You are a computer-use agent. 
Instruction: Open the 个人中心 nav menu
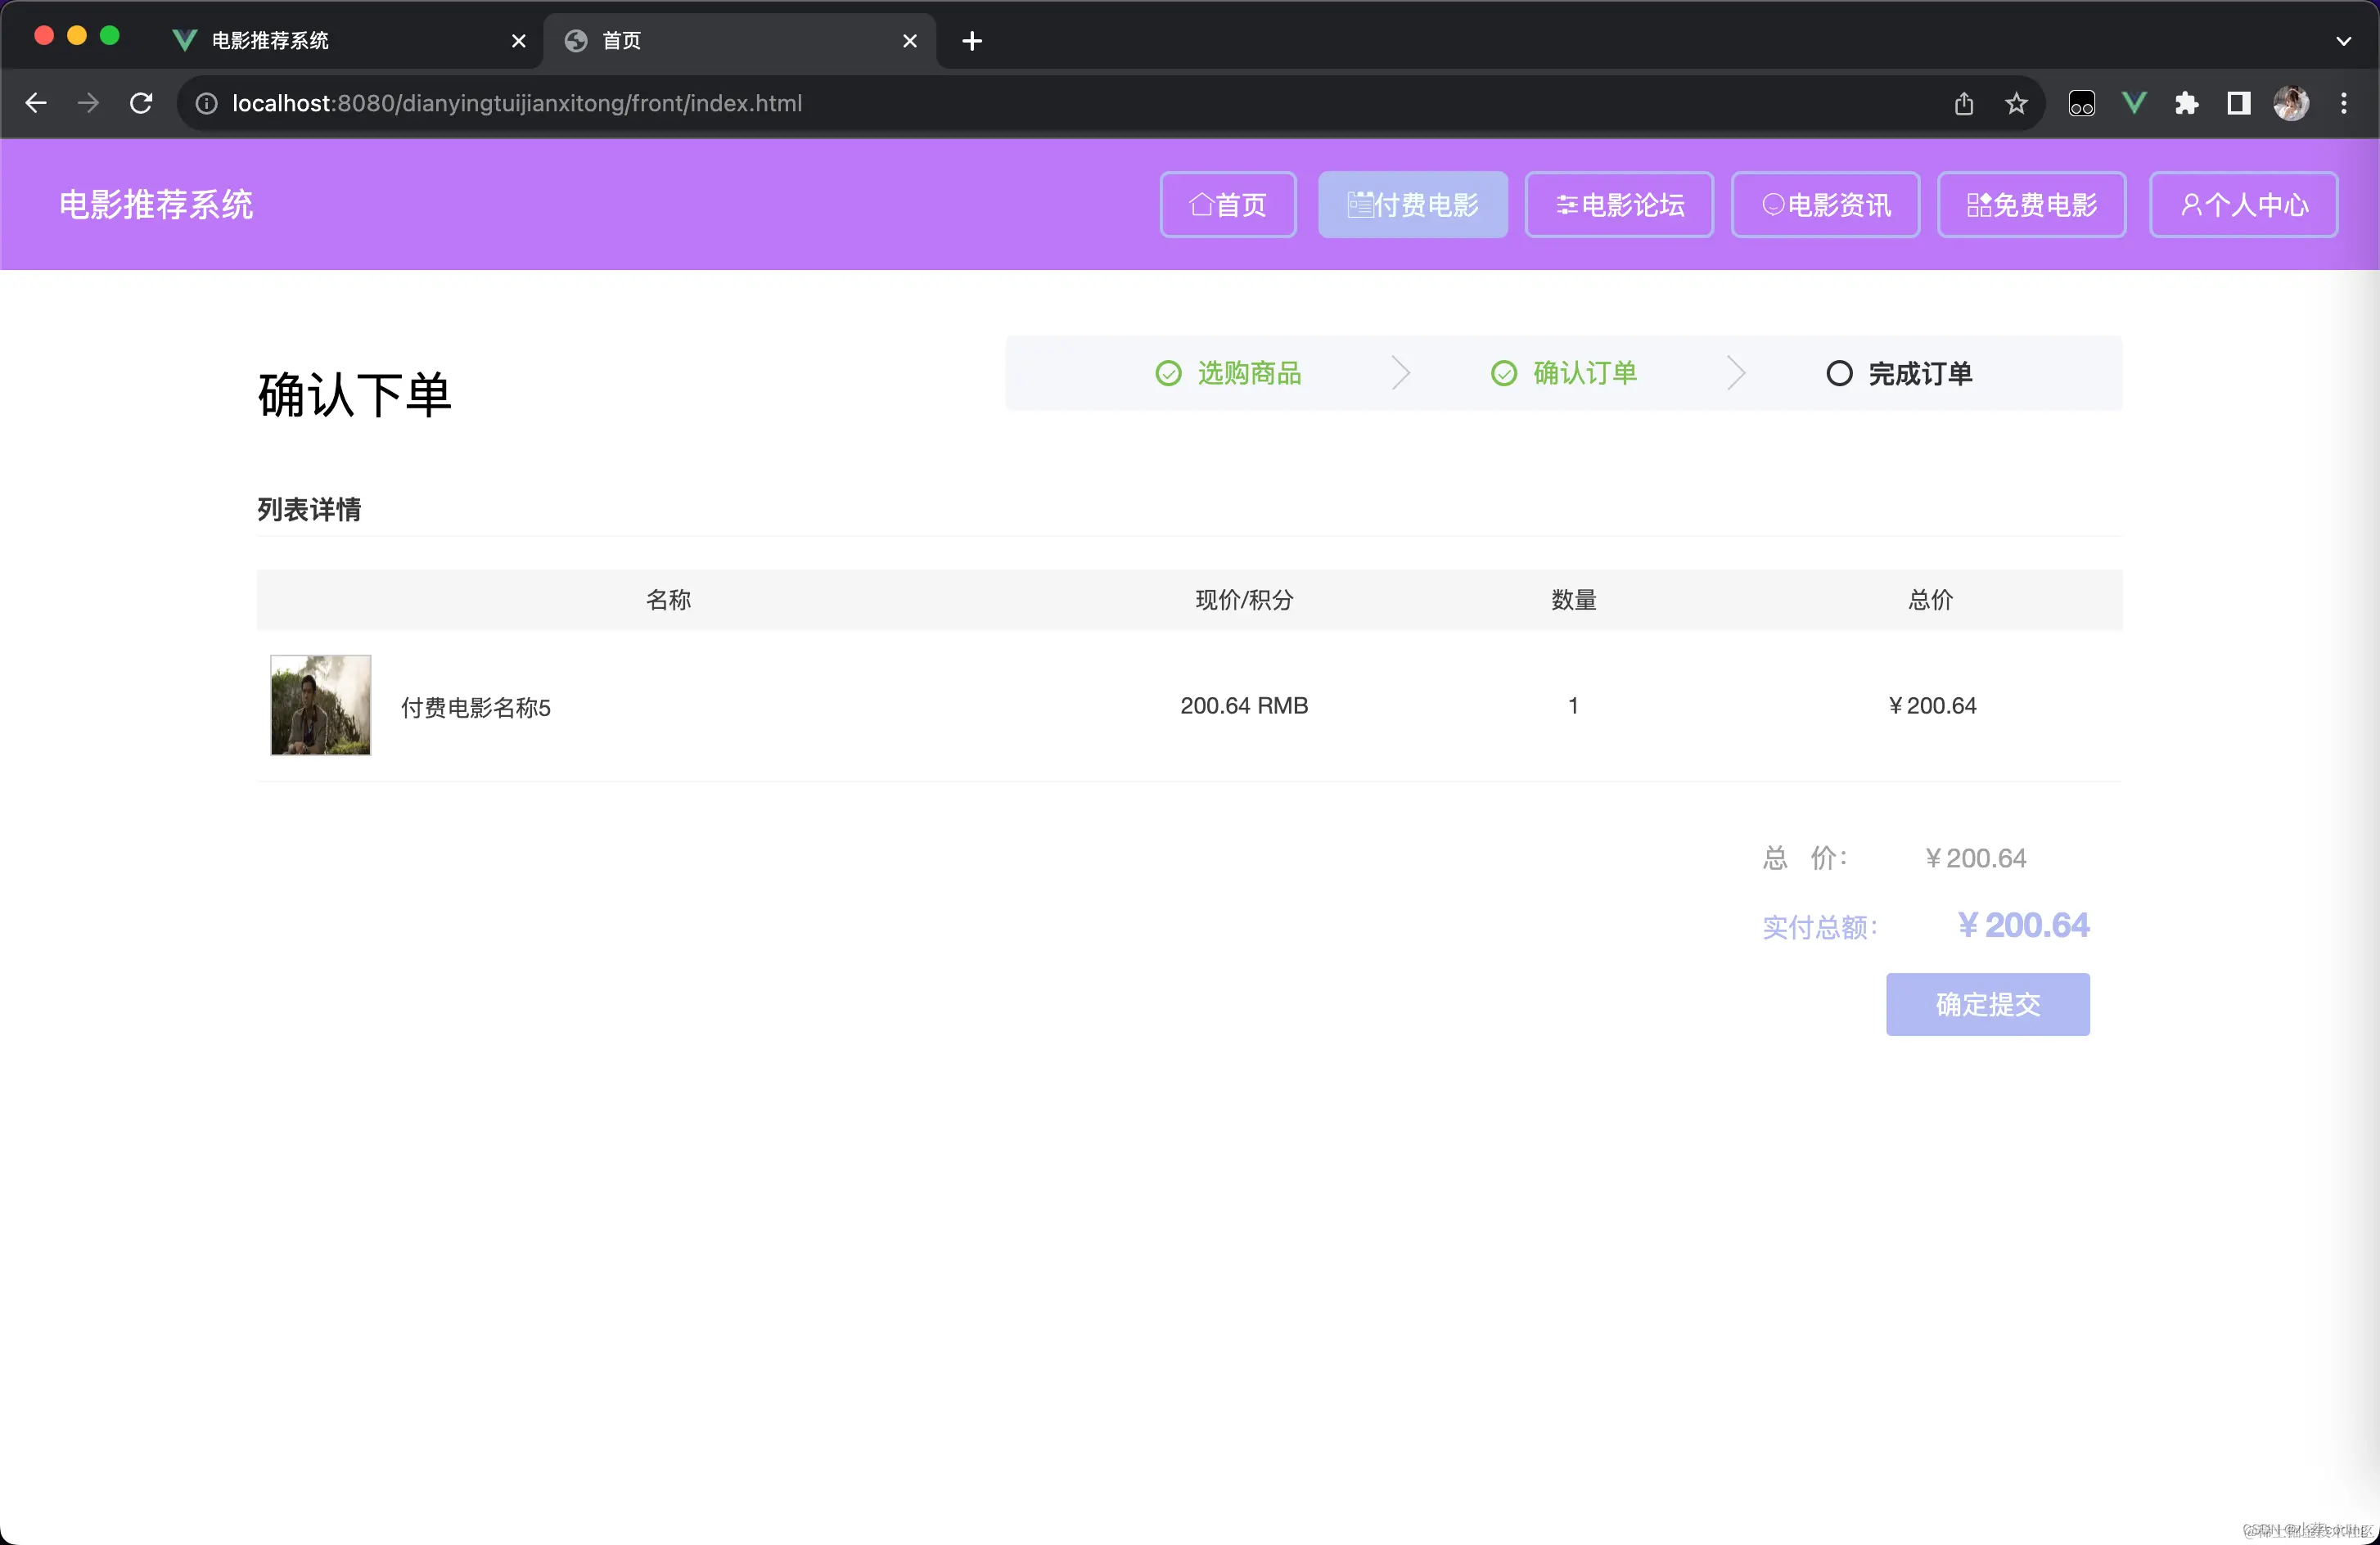(2243, 205)
